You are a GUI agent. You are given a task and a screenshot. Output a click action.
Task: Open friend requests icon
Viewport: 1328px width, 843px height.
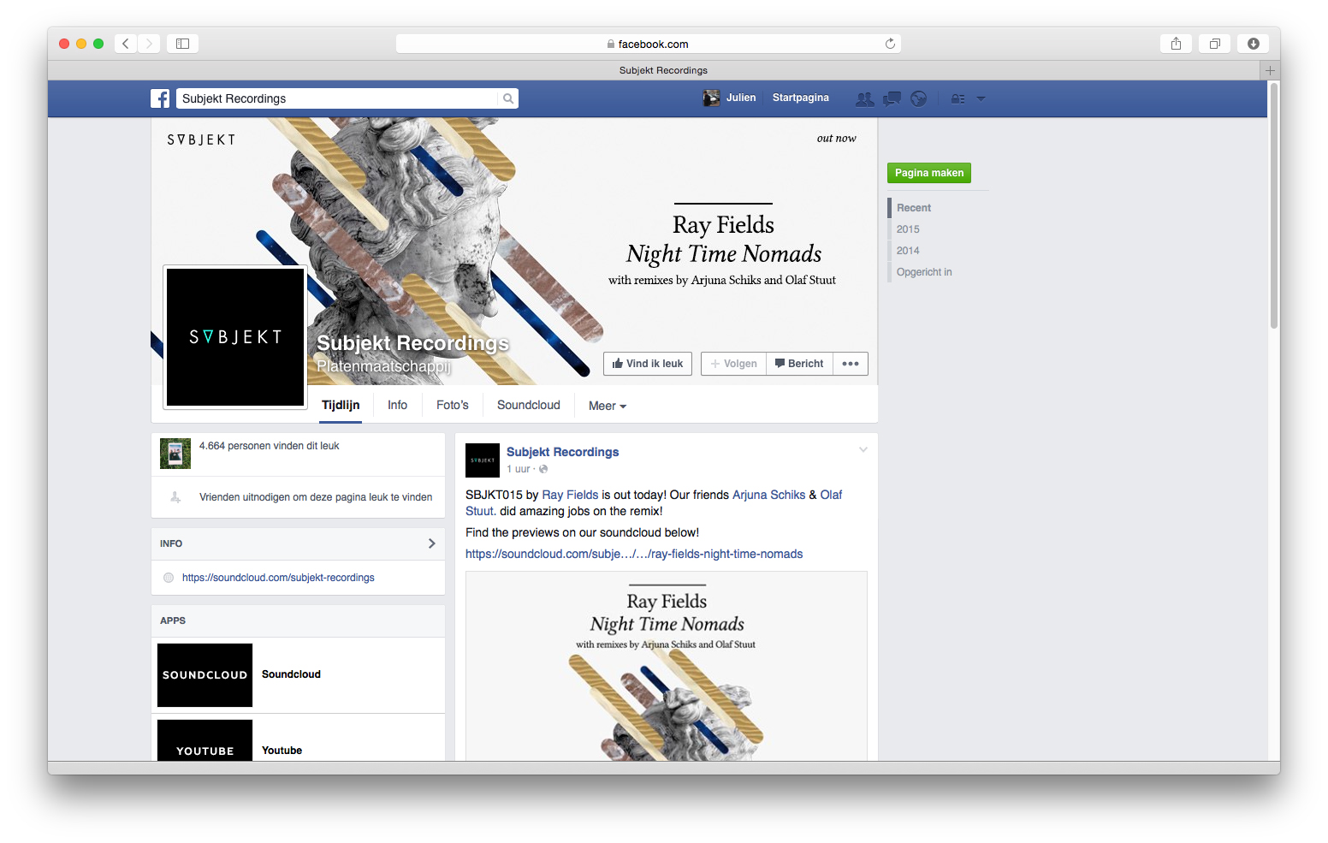865,98
